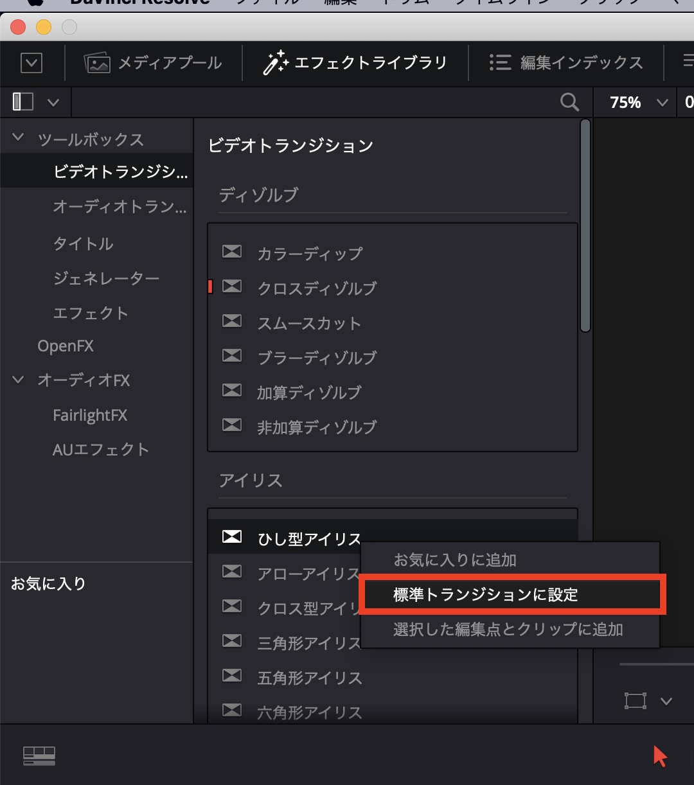Click the お気に入り favorites heading
Image resolution: width=694 pixels, height=785 pixels.
[48, 583]
